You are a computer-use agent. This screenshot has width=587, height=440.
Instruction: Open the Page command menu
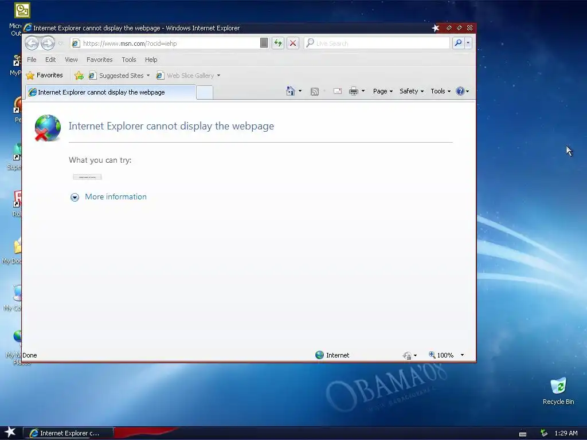click(382, 91)
